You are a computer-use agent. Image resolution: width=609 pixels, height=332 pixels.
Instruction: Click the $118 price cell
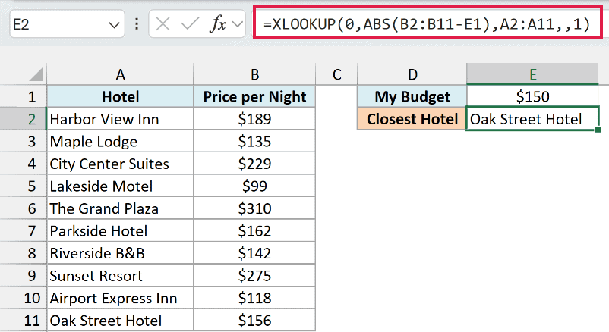tap(254, 298)
